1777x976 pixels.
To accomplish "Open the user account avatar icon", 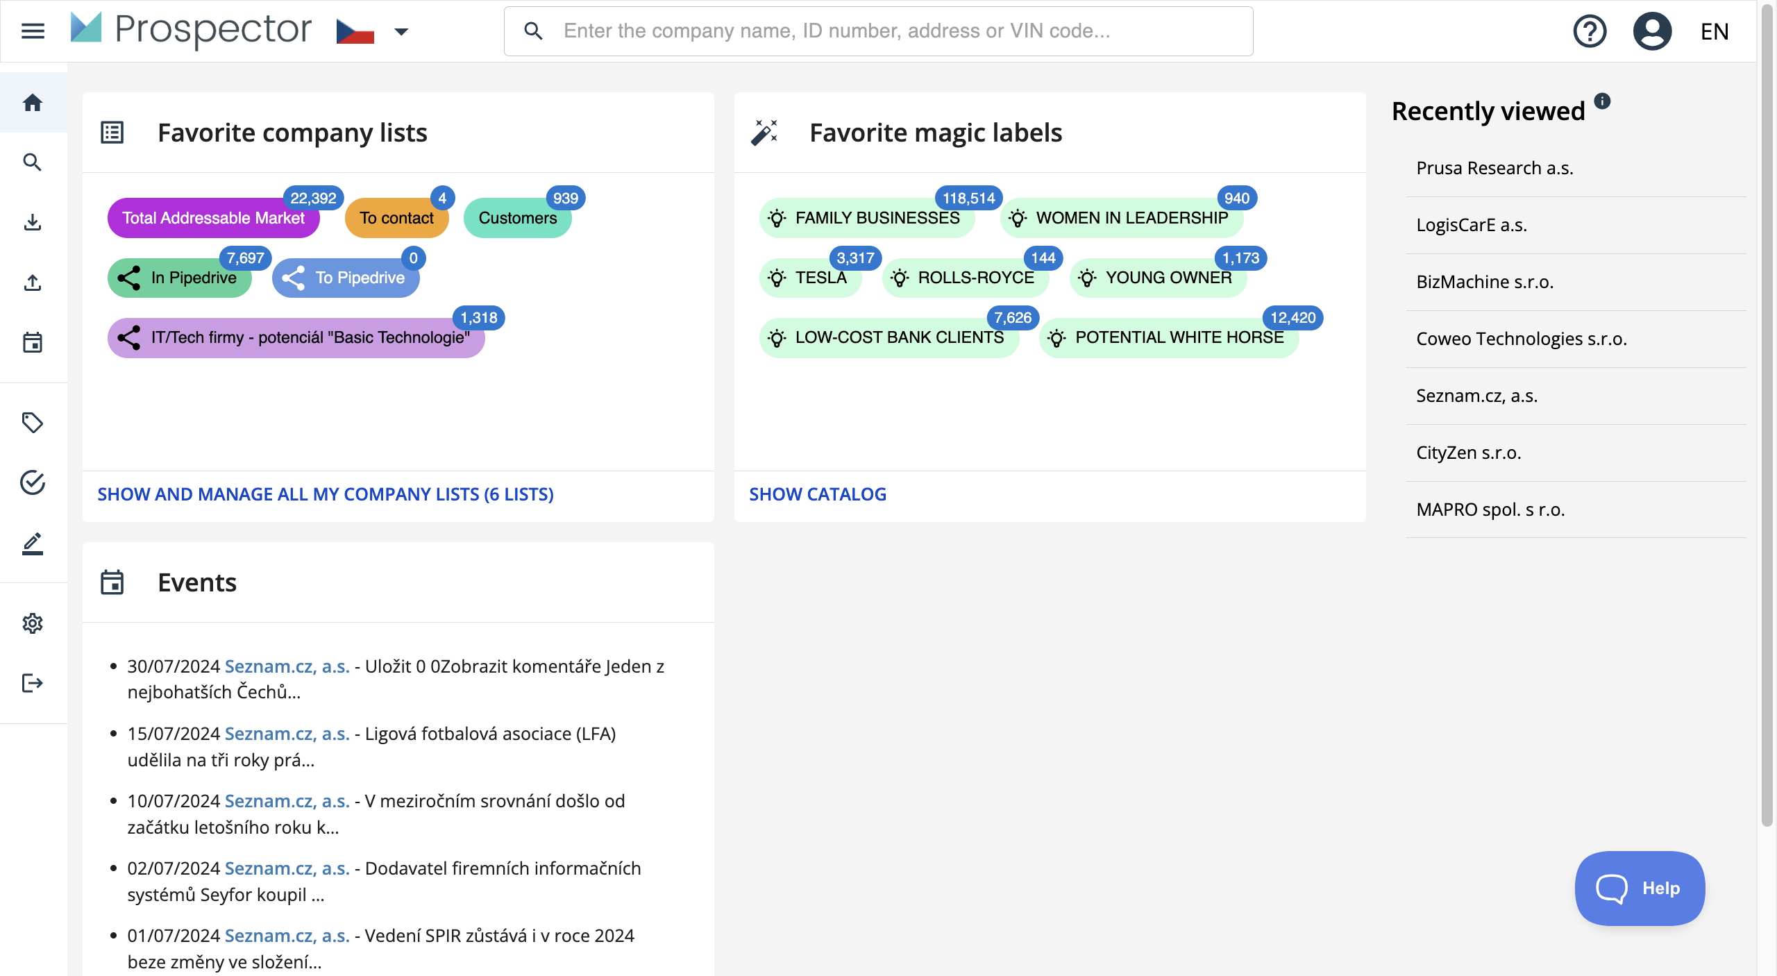I will coord(1652,31).
